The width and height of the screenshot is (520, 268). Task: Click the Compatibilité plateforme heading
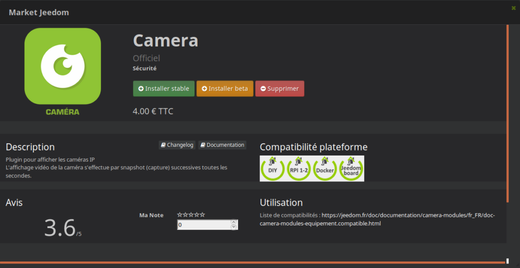pos(313,147)
